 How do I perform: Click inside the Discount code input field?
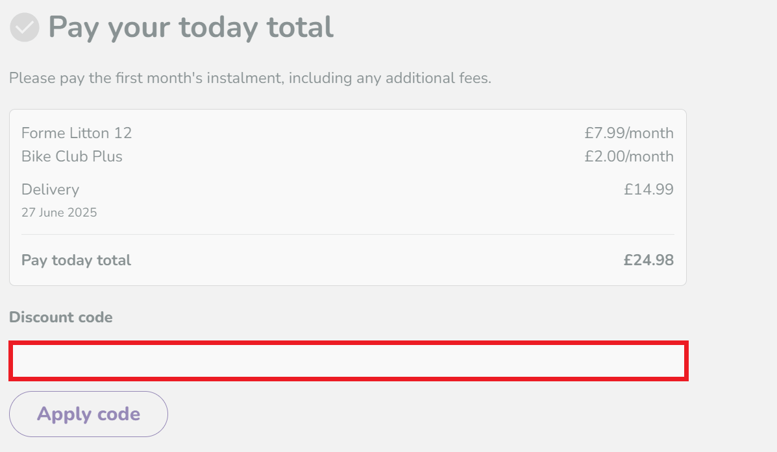pos(349,361)
